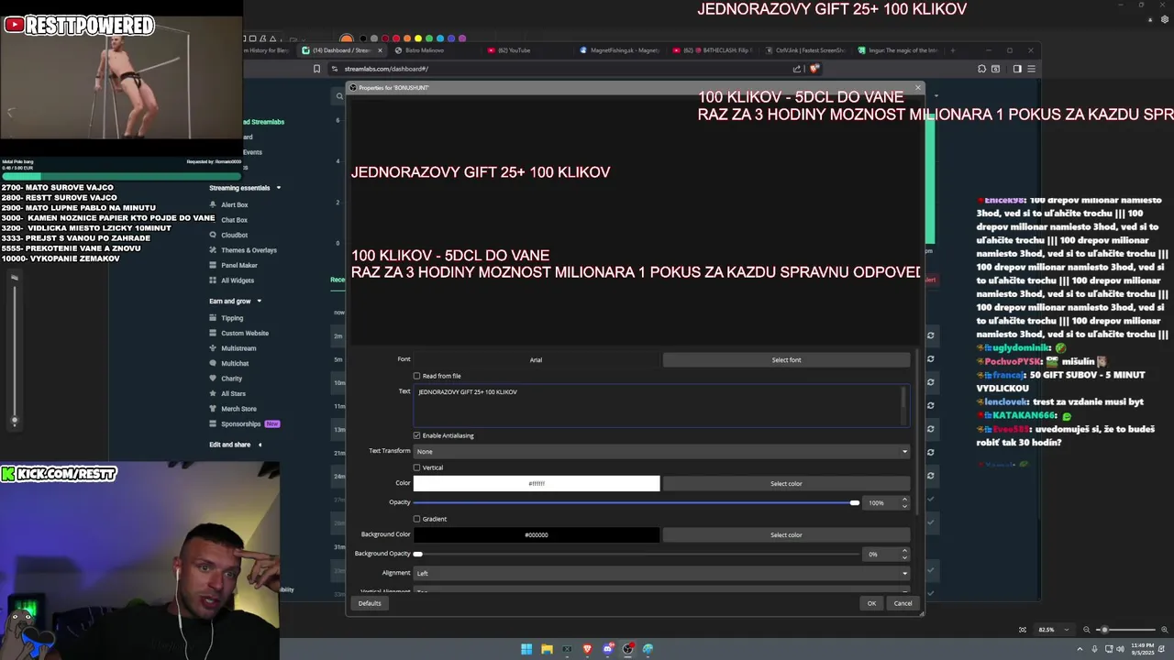Click the Background Opacity slider handle

tap(418, 554)
